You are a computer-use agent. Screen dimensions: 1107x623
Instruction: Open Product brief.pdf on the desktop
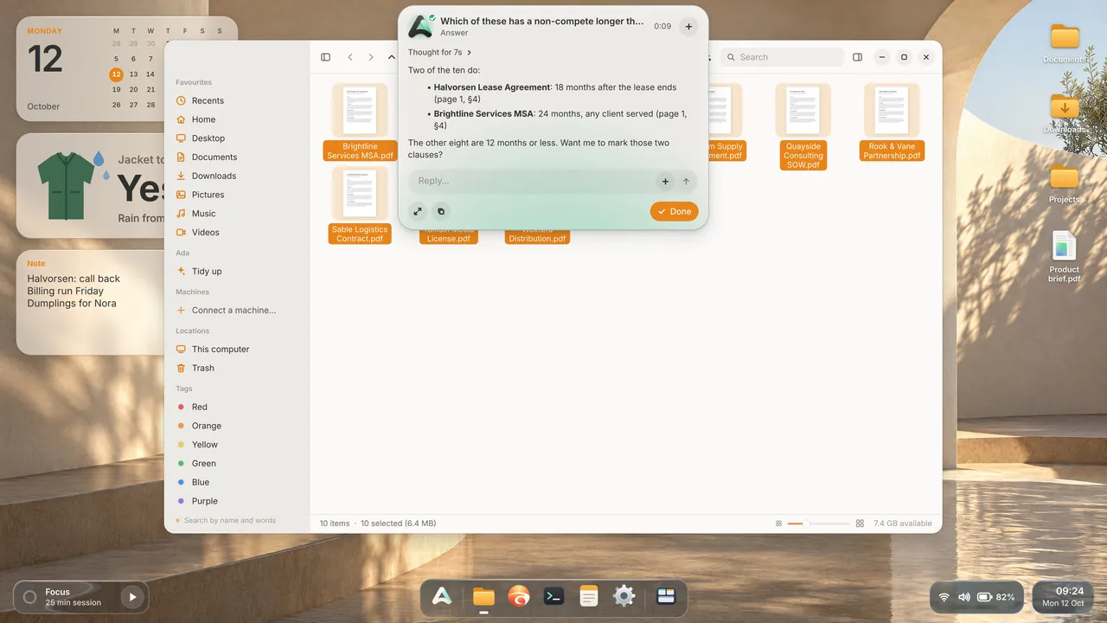point(1065,257)
